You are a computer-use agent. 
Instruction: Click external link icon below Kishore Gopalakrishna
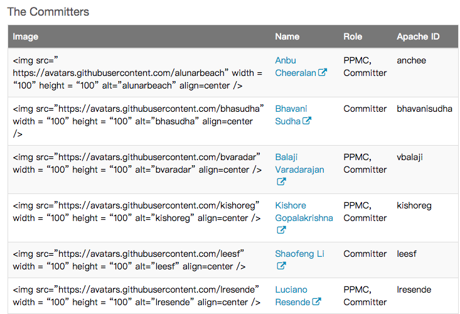point(281,230)
